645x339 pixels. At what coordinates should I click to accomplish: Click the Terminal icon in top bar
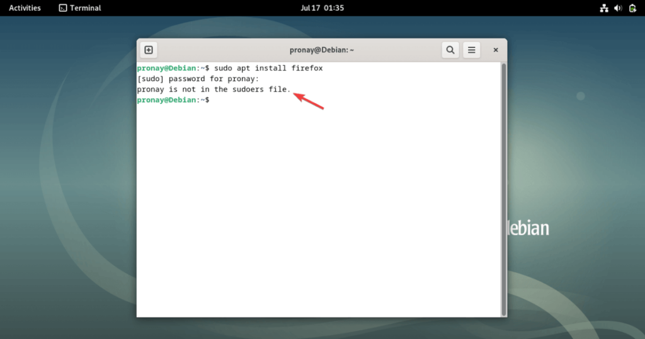coord(63,8)
